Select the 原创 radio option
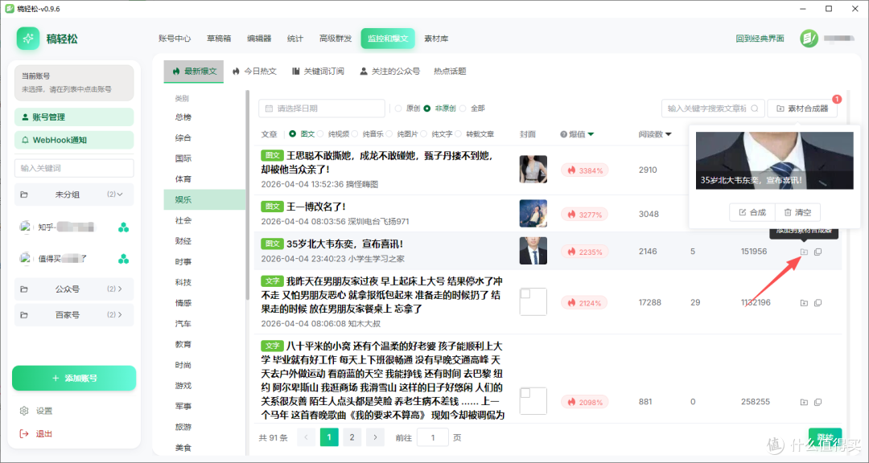Viewport: 869px width, 463px height. click(x=398, y=109)
